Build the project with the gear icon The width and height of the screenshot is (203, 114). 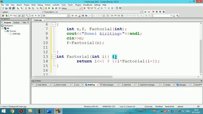[46, 8]
